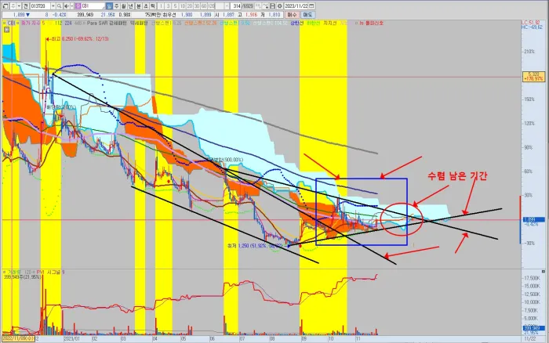Click the 매도 sell button
Viewport: 549px width, 343px height.
point(307,15)
